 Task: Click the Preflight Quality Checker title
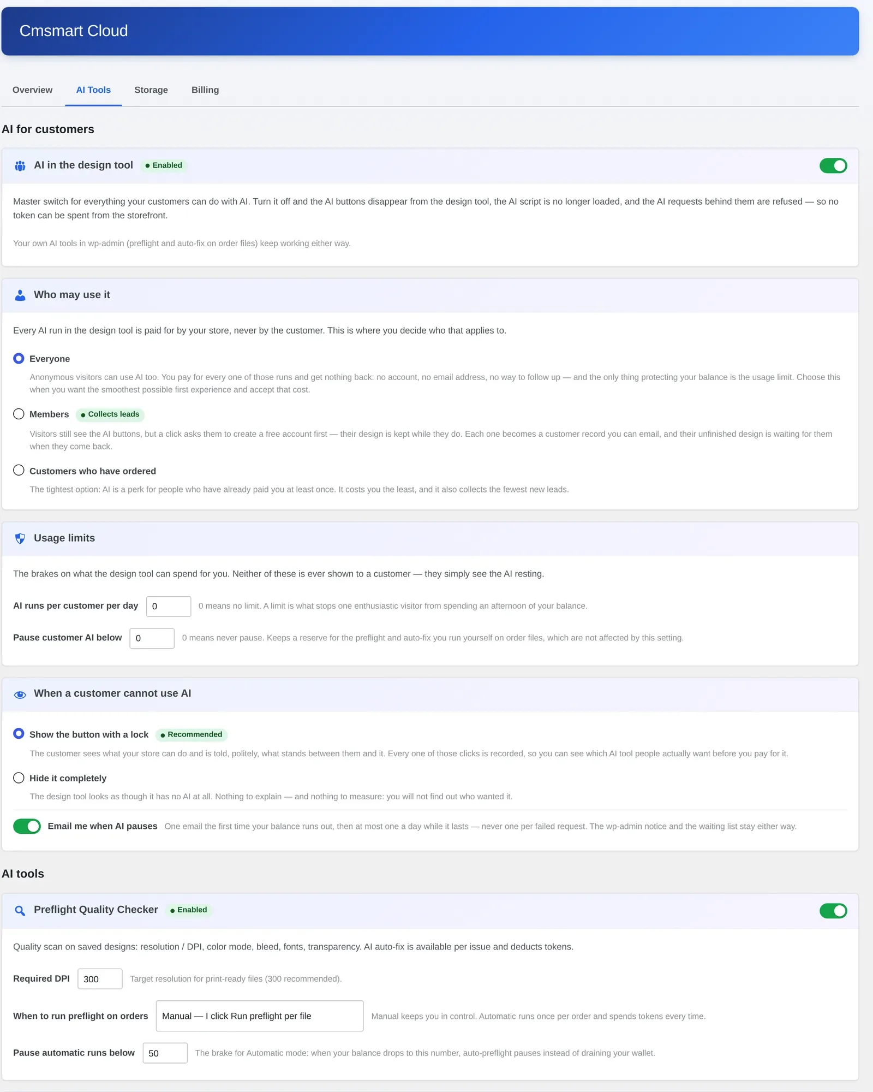(x=96, y=910)
